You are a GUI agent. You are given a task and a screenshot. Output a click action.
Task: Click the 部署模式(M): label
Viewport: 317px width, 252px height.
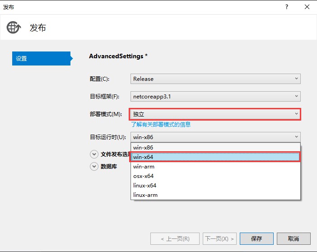click(x=106, y=114)
